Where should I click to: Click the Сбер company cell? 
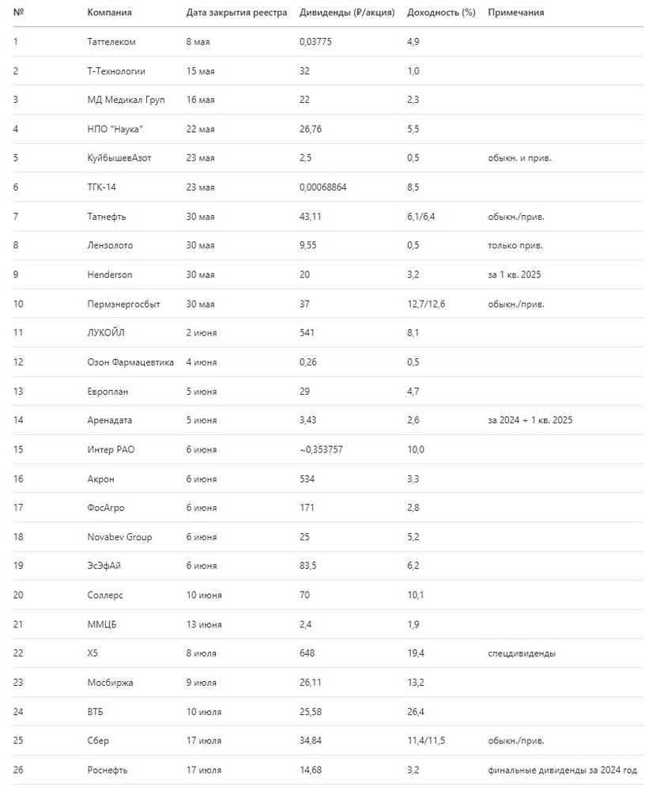click(x=98, y=741)
